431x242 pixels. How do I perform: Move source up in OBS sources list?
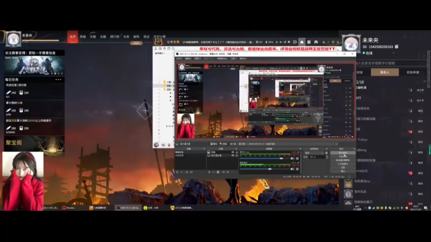pos(223,172)
